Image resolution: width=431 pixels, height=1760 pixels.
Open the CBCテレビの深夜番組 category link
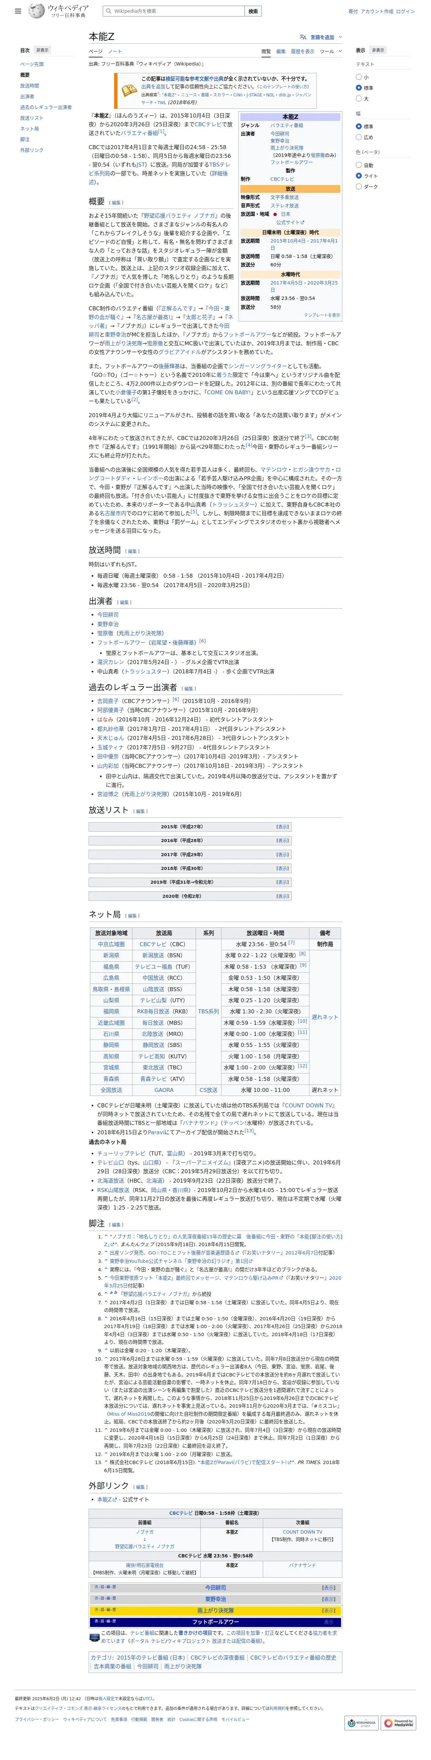[x=217, y=1658]
